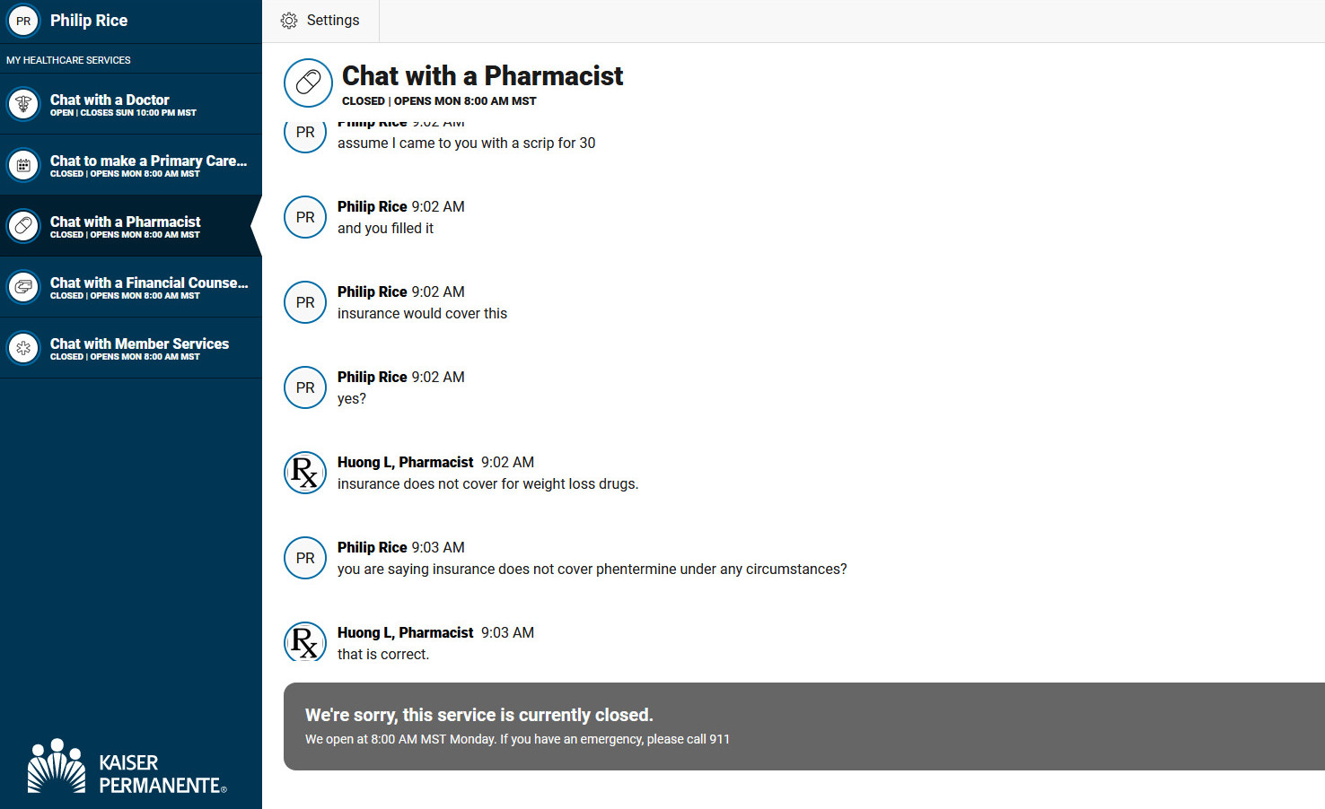This screenshot has height=809, width=1325.
Task: Click the Rx avatar beside 'that is correct'
Action: click(305, 641)
